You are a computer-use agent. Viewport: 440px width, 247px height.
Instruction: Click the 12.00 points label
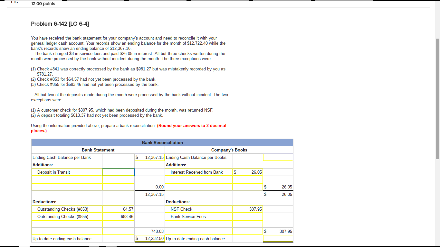click(43, 4)
